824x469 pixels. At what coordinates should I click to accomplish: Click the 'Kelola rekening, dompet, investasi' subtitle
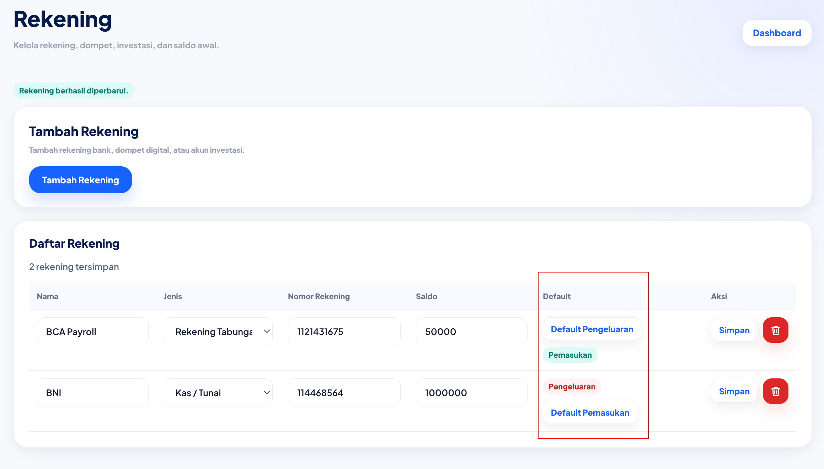pyautogui.click(x=116, y=45)
